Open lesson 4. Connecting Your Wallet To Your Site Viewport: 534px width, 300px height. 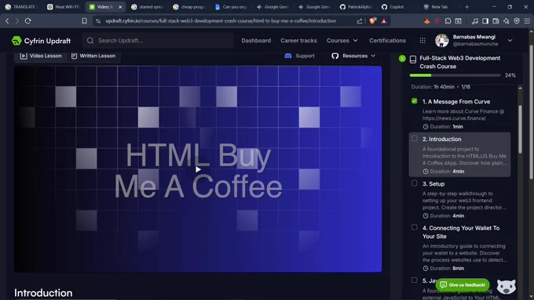coord(461,232)
